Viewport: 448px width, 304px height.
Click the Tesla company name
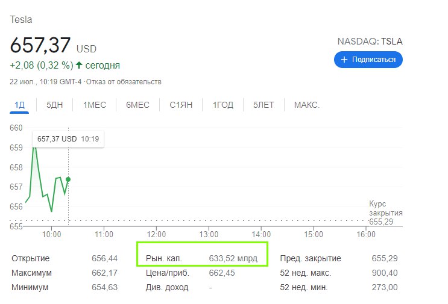click(x=21, y=20)
